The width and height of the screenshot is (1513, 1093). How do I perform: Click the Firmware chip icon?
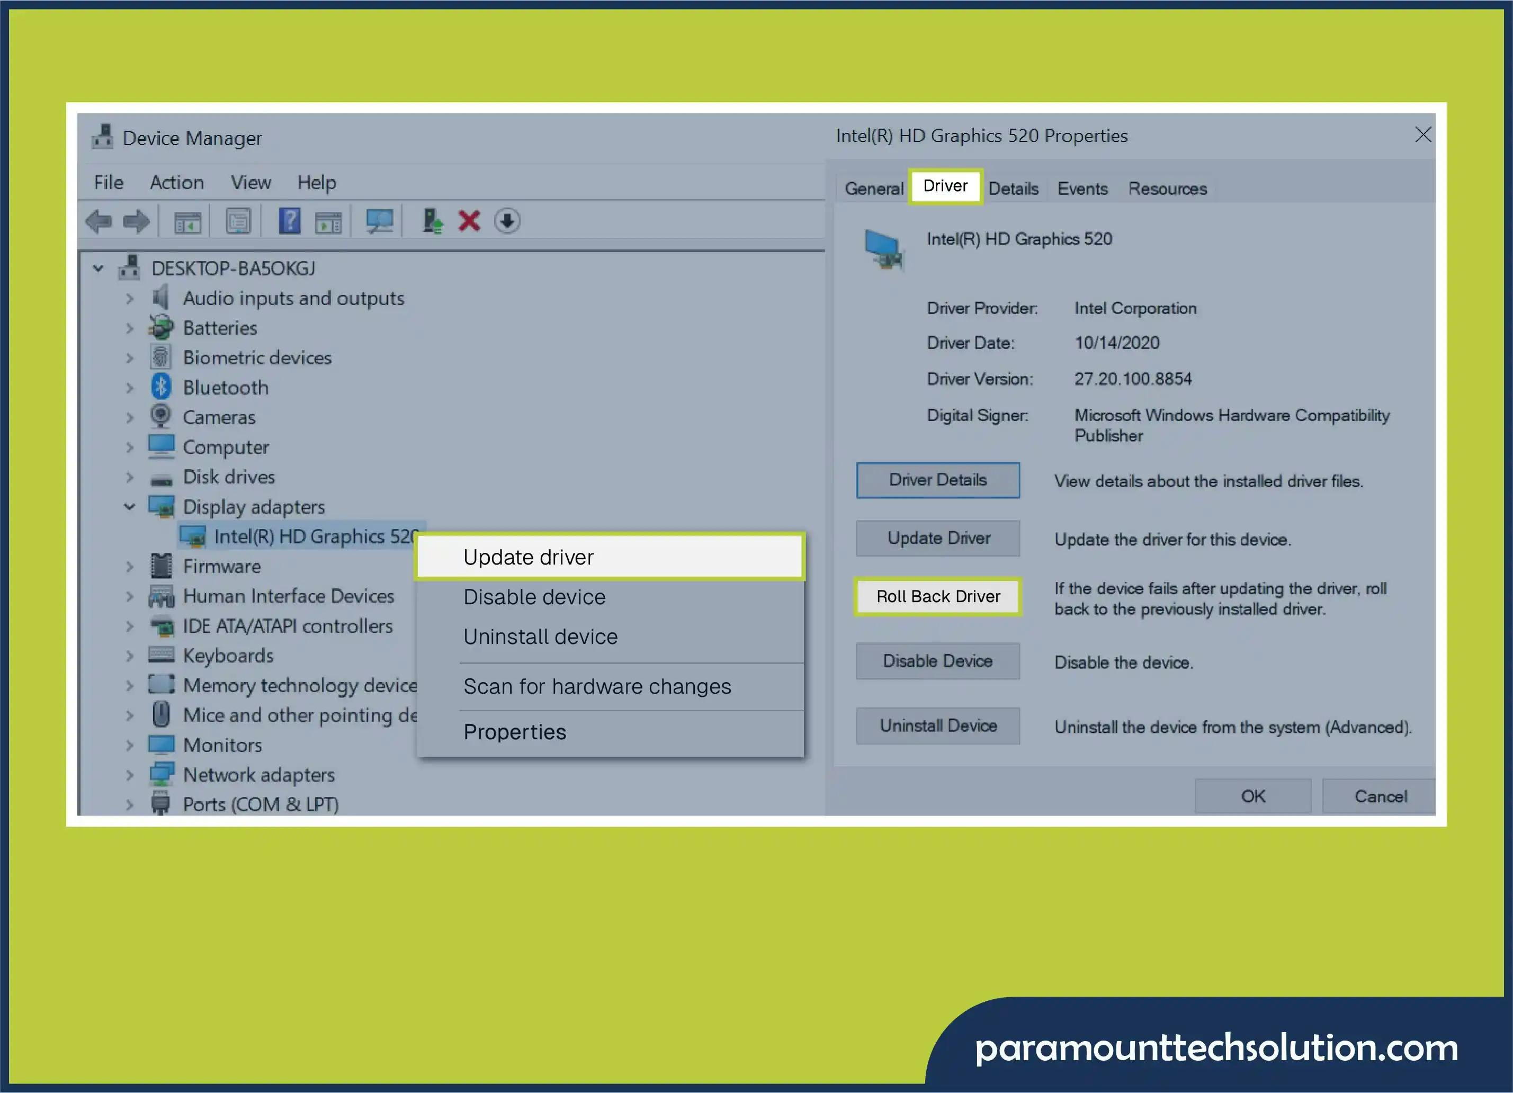pos(161,566)
